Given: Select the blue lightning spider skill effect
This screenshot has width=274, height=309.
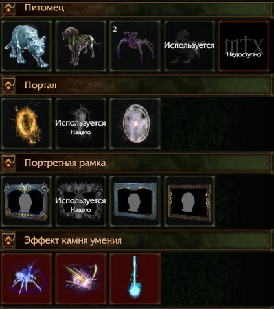Looking at the screenshot, I should click(x=27, y=279).
